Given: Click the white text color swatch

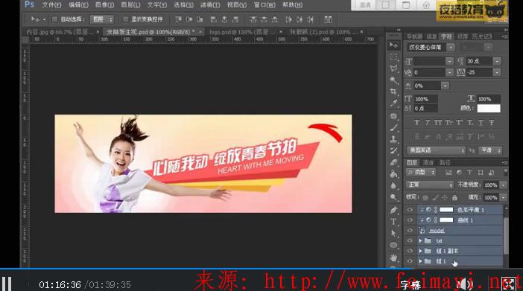Looking at the screenshot, I should point(489,109).
